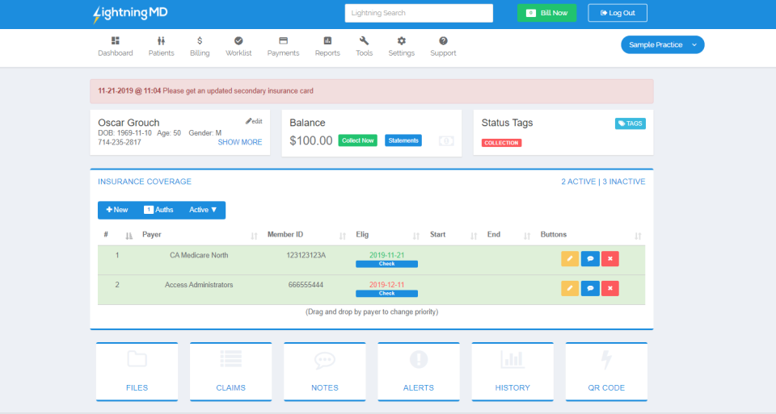Click the 2 ACTIVE | 3 INACTIVE link
Image resolution: width=776 pixels, height=414 pixels.
point(603,182)
